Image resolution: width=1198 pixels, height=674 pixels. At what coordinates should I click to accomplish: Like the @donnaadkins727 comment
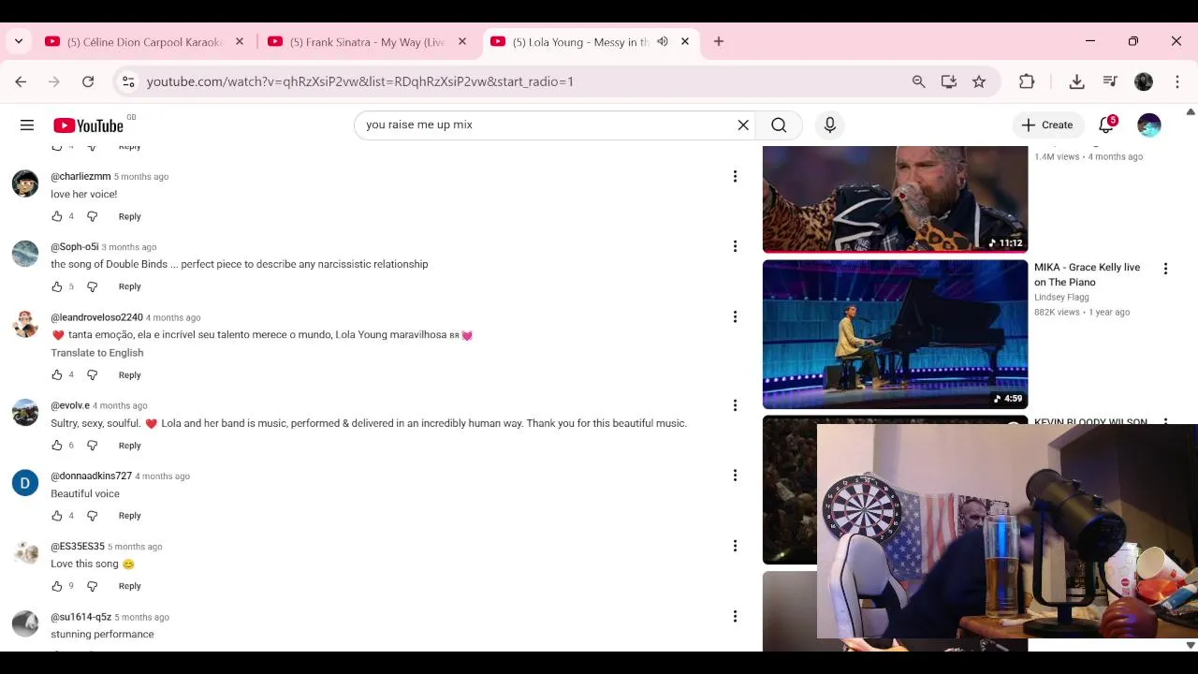(x=57, y=515)
